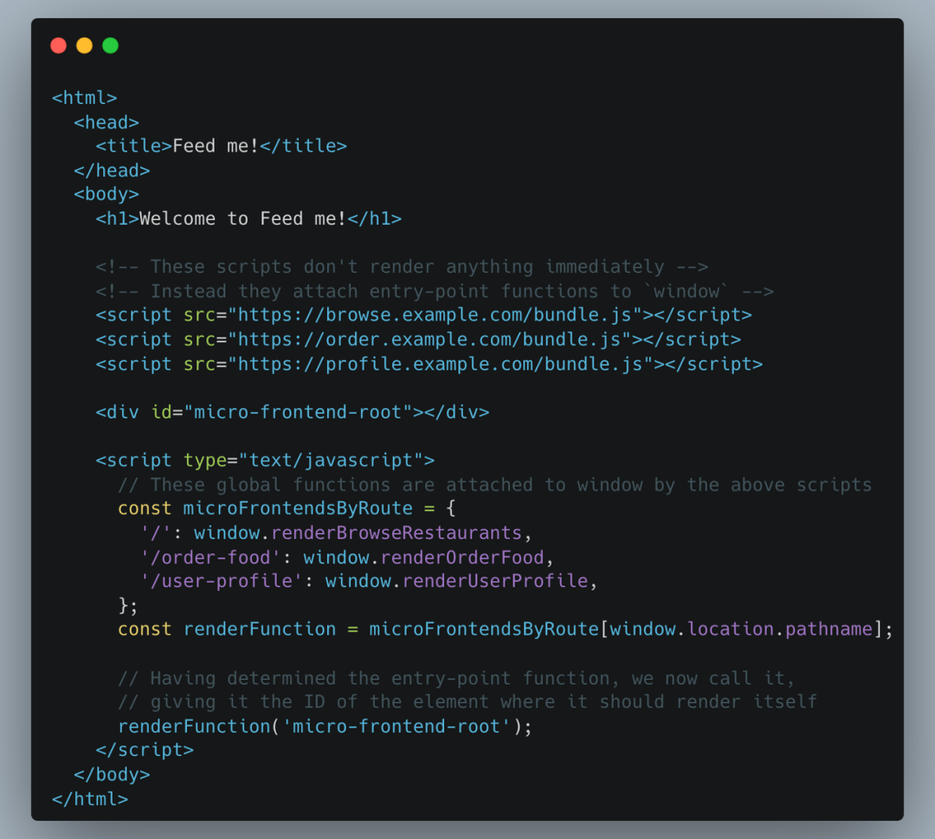Click the closing </script> tag line
The height and width of the screenshot is (839, 935).
(x=145, y=750)
